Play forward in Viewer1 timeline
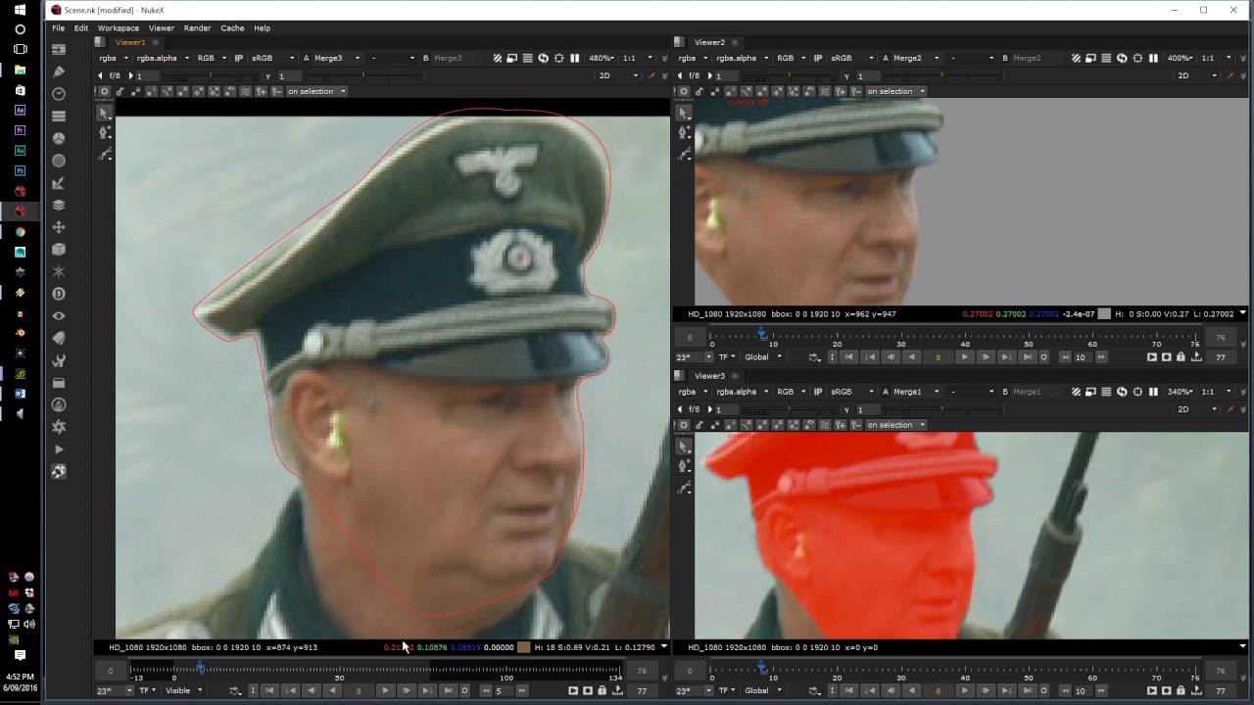The height and width of the screenshot is (705, 1254). click(x=384, y=690)
